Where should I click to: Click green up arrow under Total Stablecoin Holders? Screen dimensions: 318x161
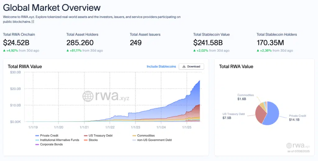(258, 51)
